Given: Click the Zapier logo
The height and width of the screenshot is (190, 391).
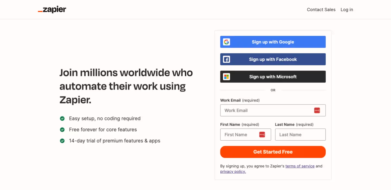Looking at the screenshot, I should (52, 9).
